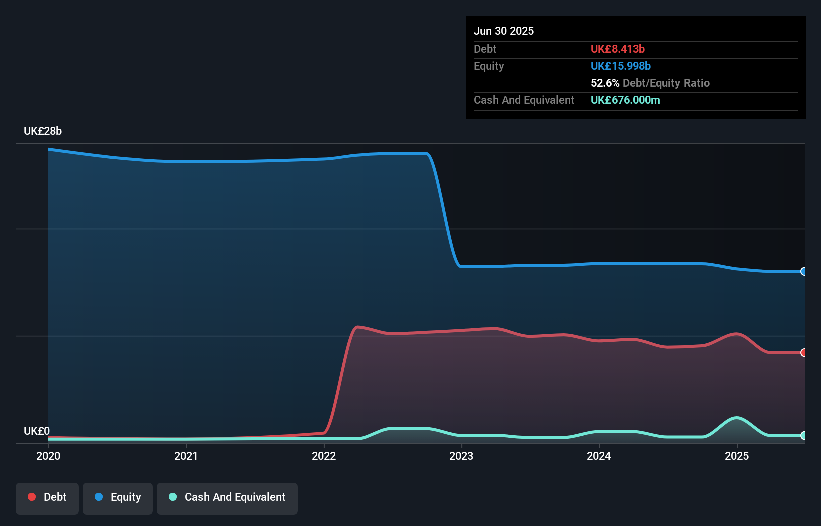821x526 pixels.
Task: Click the blue Equity legend dot
Action: [x=99, y=497]
